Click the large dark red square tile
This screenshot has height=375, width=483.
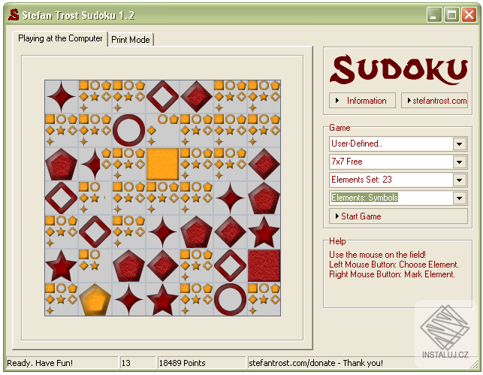[x=264, y=266]
